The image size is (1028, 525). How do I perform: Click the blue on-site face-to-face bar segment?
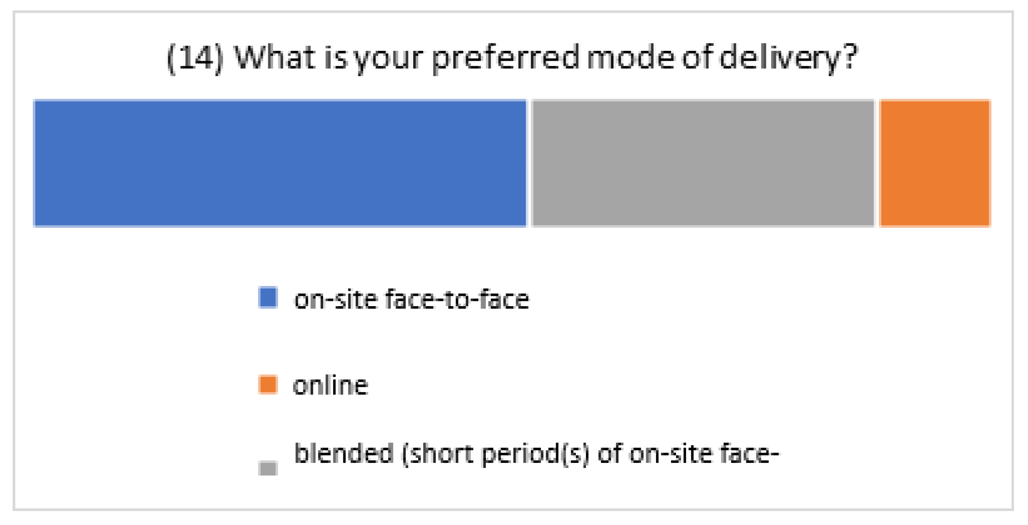point(280,163)
